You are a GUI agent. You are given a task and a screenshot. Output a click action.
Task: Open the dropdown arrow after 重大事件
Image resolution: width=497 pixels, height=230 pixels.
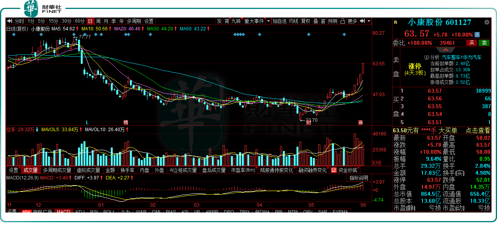268,21
